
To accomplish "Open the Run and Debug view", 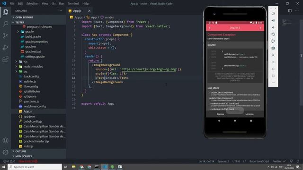I will pos(5,47).
